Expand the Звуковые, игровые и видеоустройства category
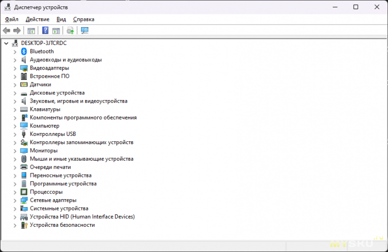 [15, 102]
